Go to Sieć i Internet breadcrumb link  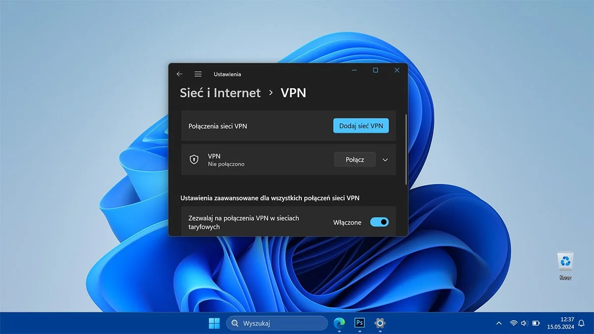(x=220, y=93)
